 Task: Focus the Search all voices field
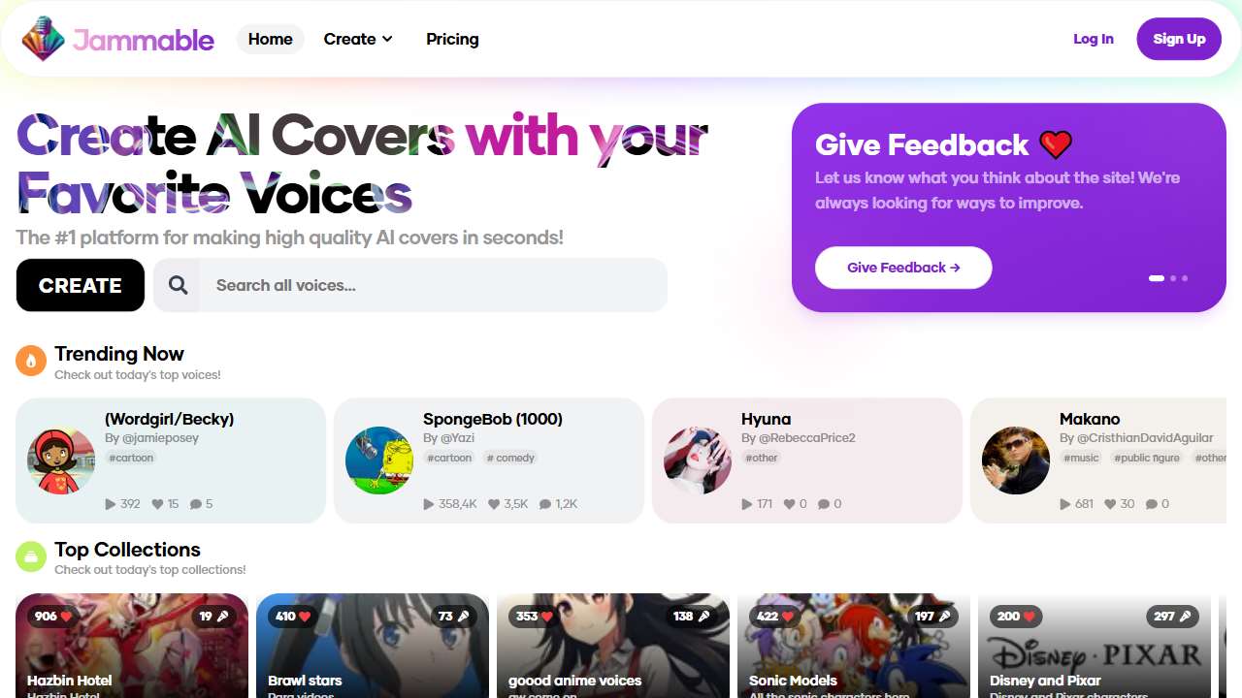[410, 285]
